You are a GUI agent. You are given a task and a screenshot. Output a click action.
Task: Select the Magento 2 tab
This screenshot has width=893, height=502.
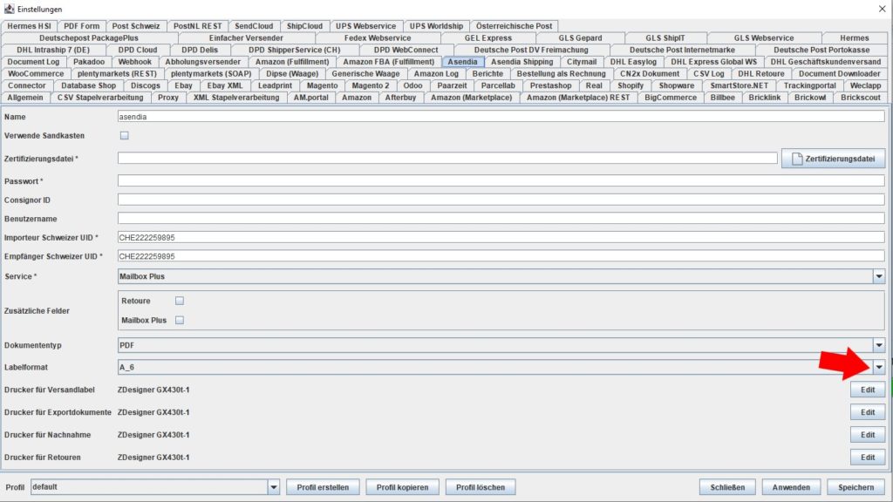pos(370,85)
